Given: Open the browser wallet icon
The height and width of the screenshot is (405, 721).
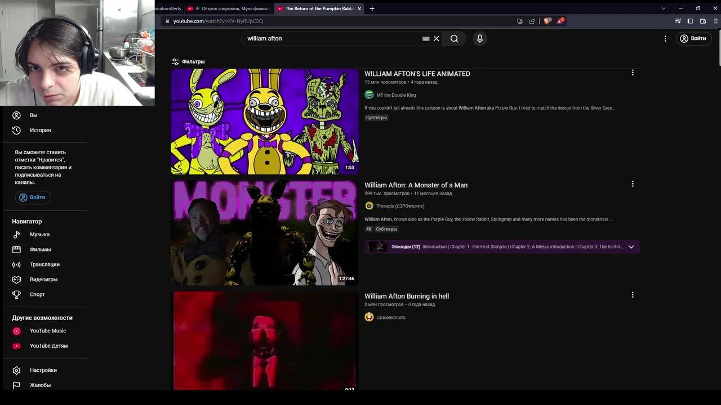Looking at the screenshot, I should [702, 21].
